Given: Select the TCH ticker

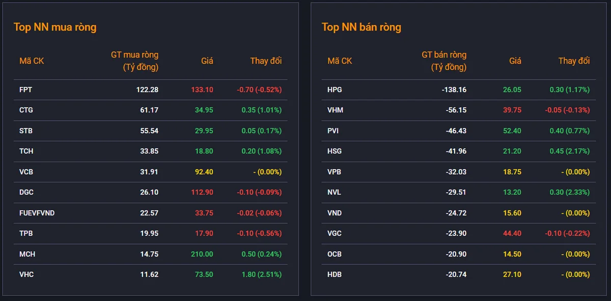Looking at the screenshot, I should (x=26, y=151).
